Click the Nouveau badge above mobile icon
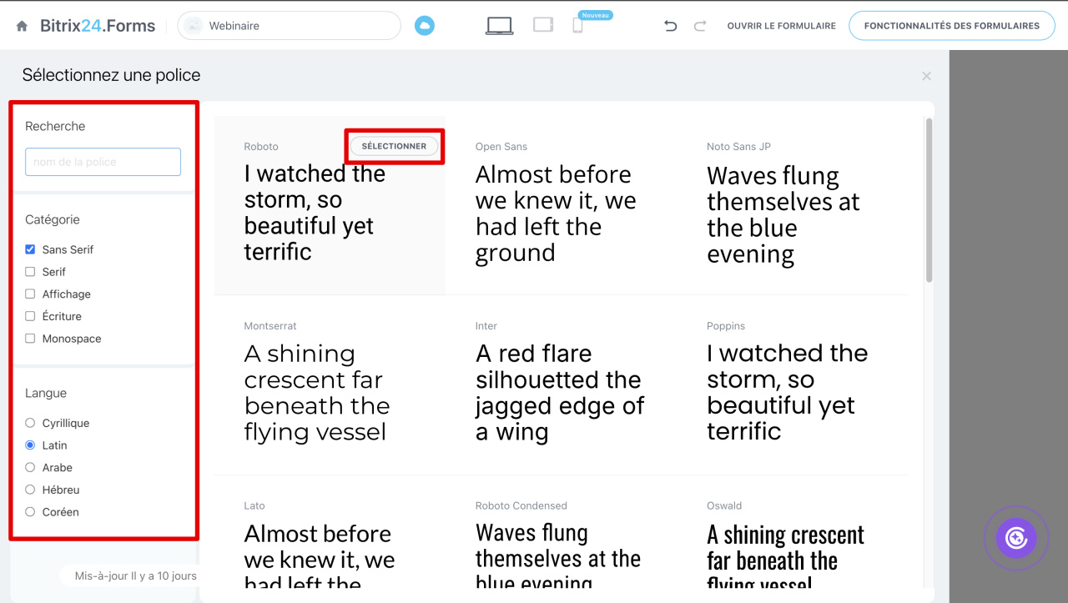 (596, 15)
